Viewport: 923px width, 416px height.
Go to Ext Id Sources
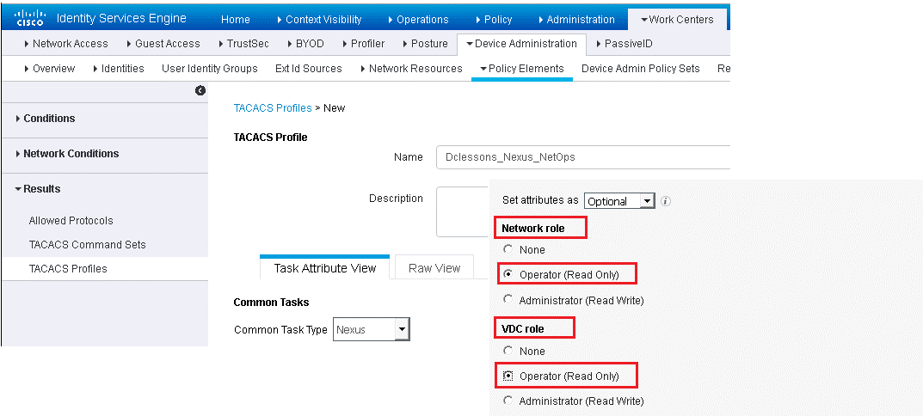(x=309, y=68)
